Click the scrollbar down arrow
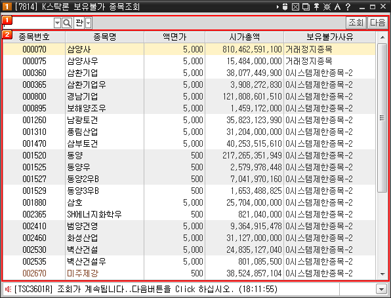Screen dimensions: 391x298 382,274
